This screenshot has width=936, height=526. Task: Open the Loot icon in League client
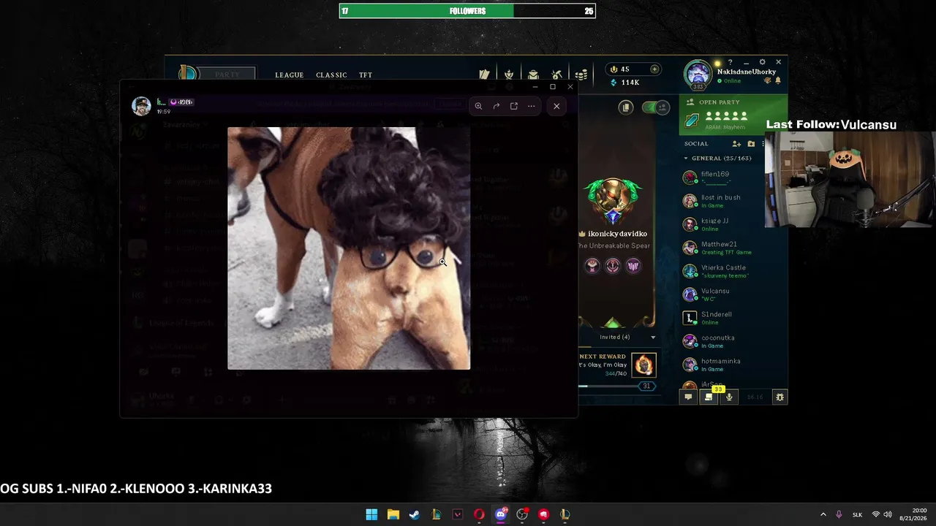(533, 75)
